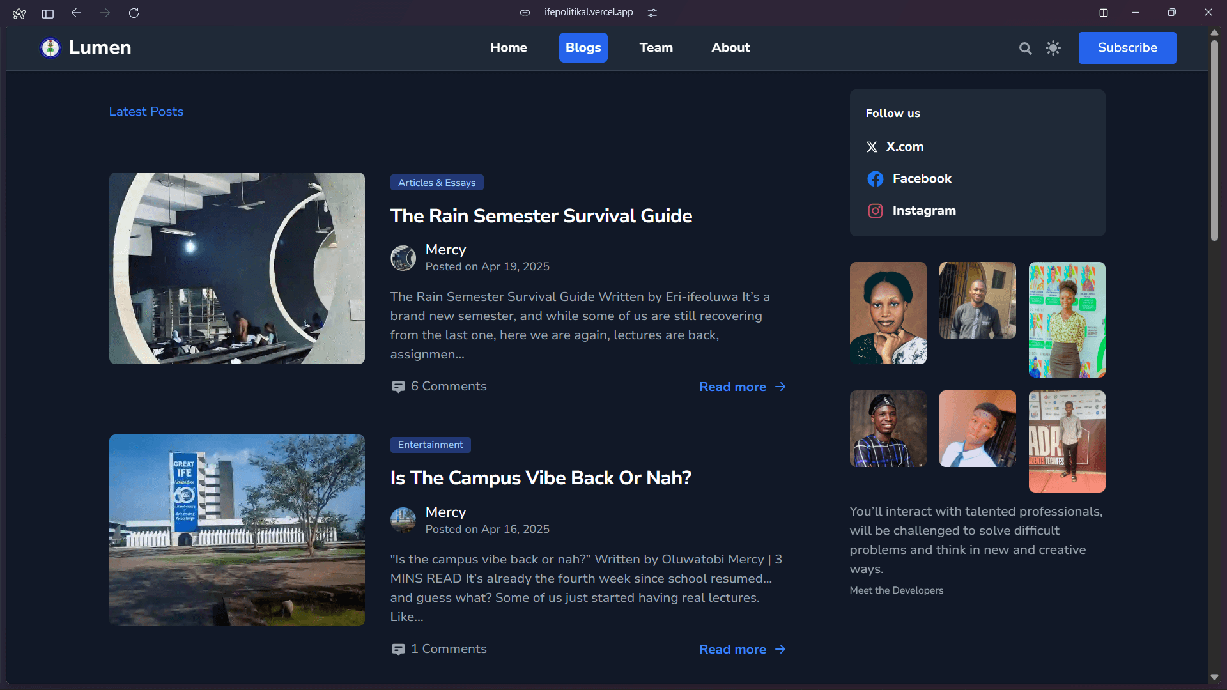Click the Lumen logo icon
The height and width of the screenshot is (690, 1227).
point(50,47)
